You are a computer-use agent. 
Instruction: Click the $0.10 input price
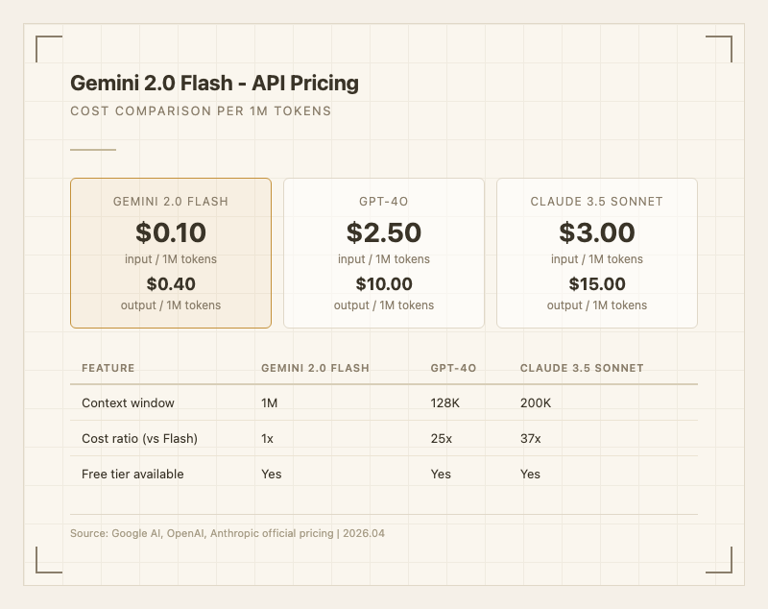[171, 233]
